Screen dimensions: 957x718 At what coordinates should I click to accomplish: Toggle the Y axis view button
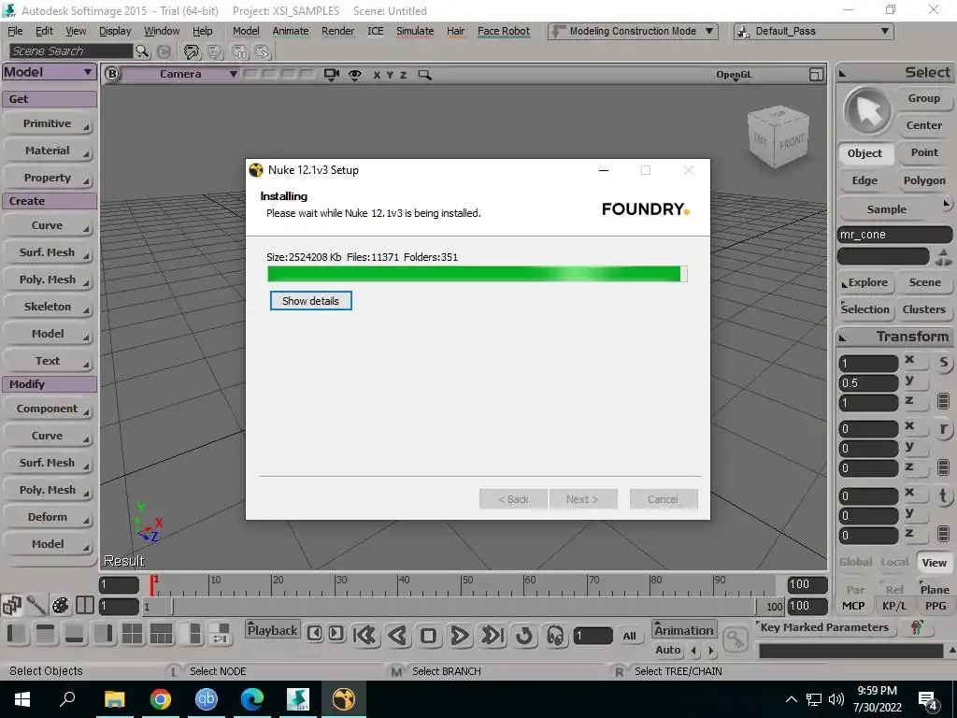tap(390, 75)
